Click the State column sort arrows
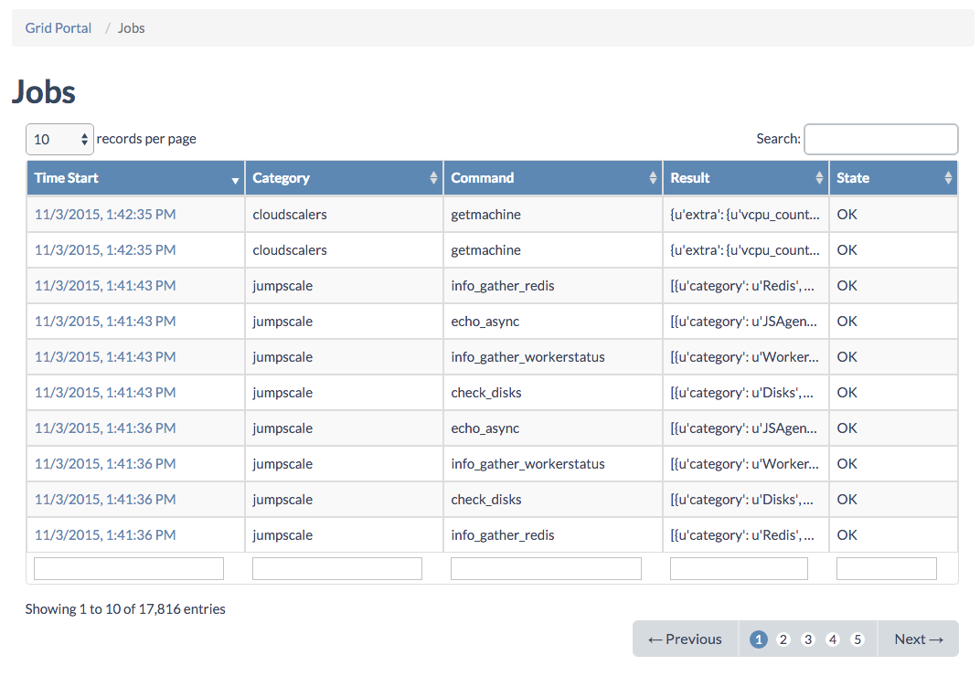The width and height of the screenshot is (980, 676). point(948,178)
